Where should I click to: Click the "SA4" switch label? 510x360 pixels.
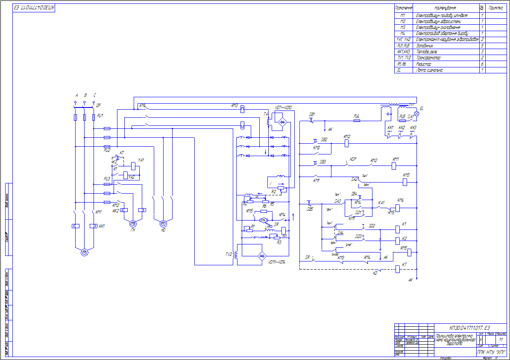(340, 232)
